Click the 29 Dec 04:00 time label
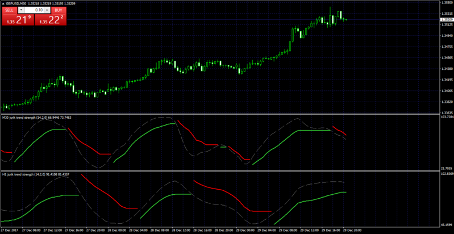Screen dimensions: 454x234 [x=266, y=231]
